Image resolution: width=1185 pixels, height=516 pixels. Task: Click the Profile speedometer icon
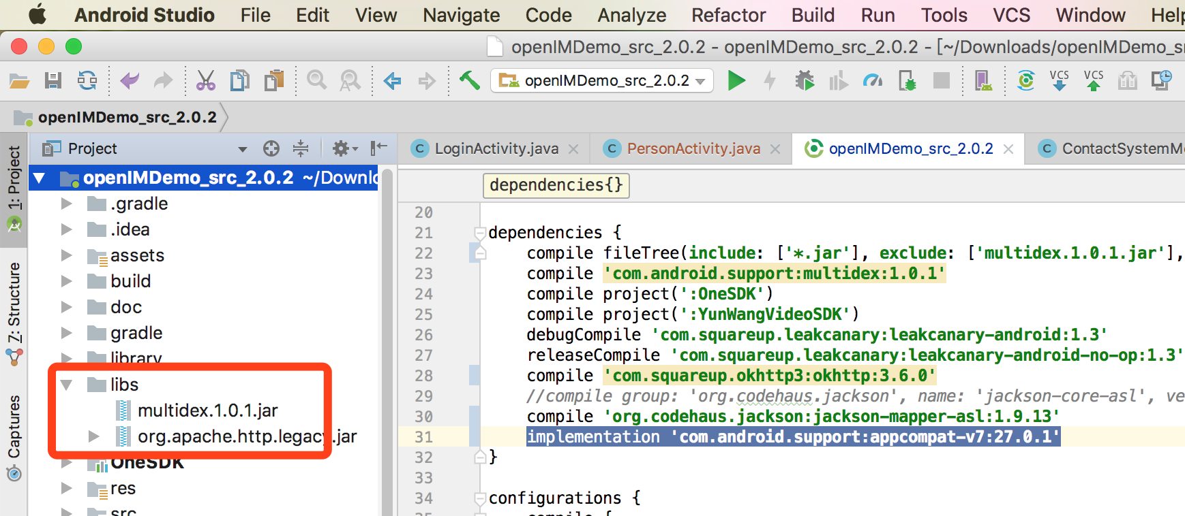click(x=873, y=81)
